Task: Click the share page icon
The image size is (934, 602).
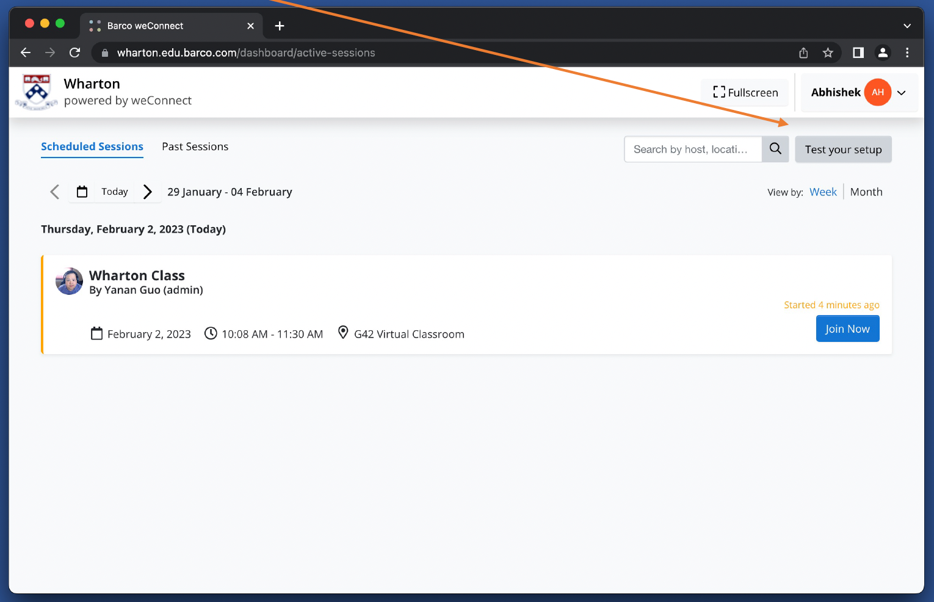Action: [x=803, y=53]
